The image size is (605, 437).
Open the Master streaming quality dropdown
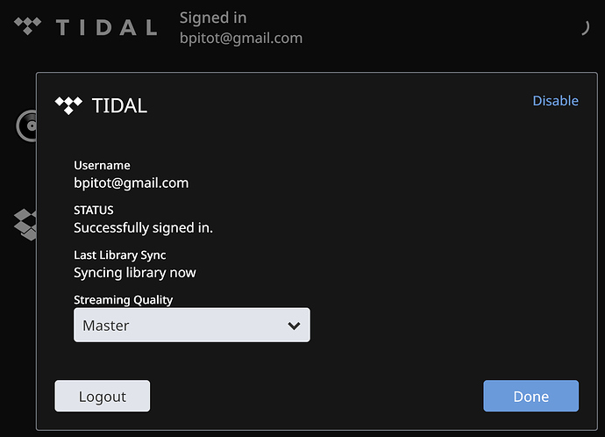pos(192,325)
